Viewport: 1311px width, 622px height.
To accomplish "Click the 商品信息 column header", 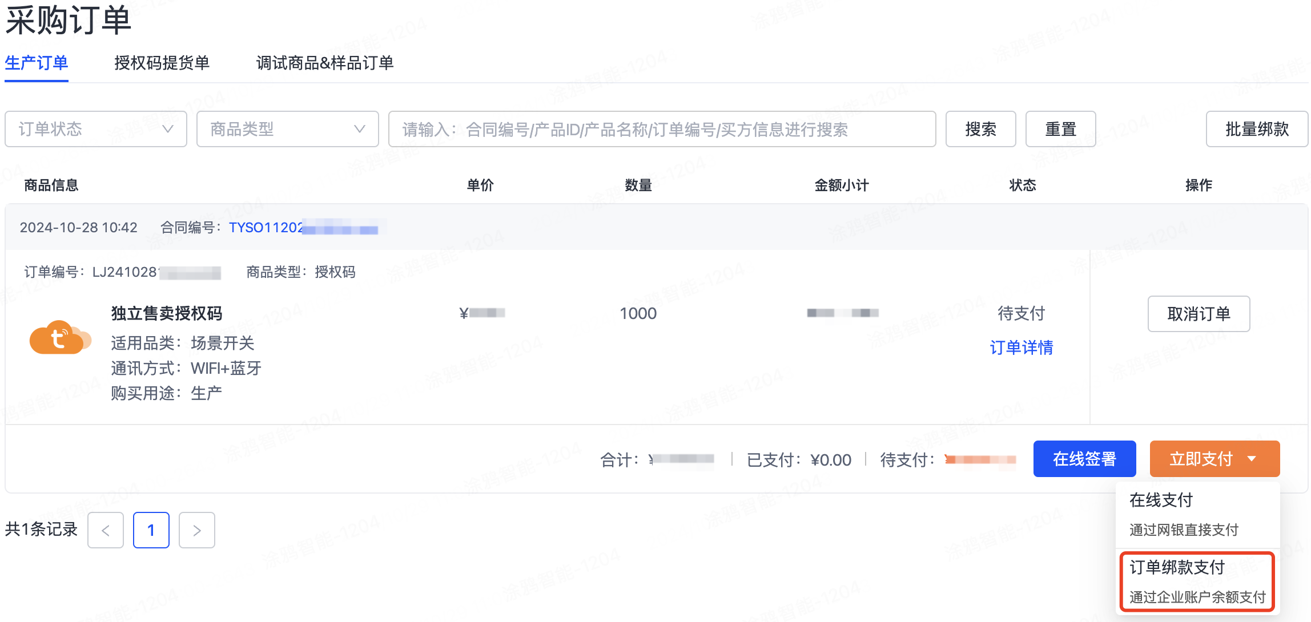I will (x=51, y=185).
